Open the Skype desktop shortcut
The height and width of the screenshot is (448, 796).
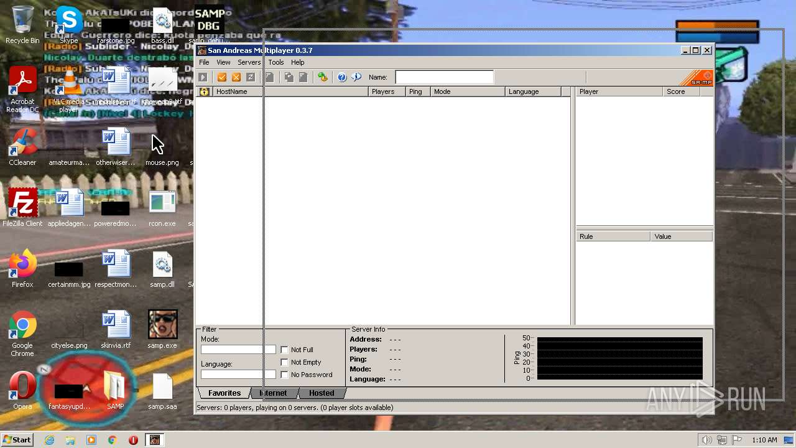pos(69,26)
